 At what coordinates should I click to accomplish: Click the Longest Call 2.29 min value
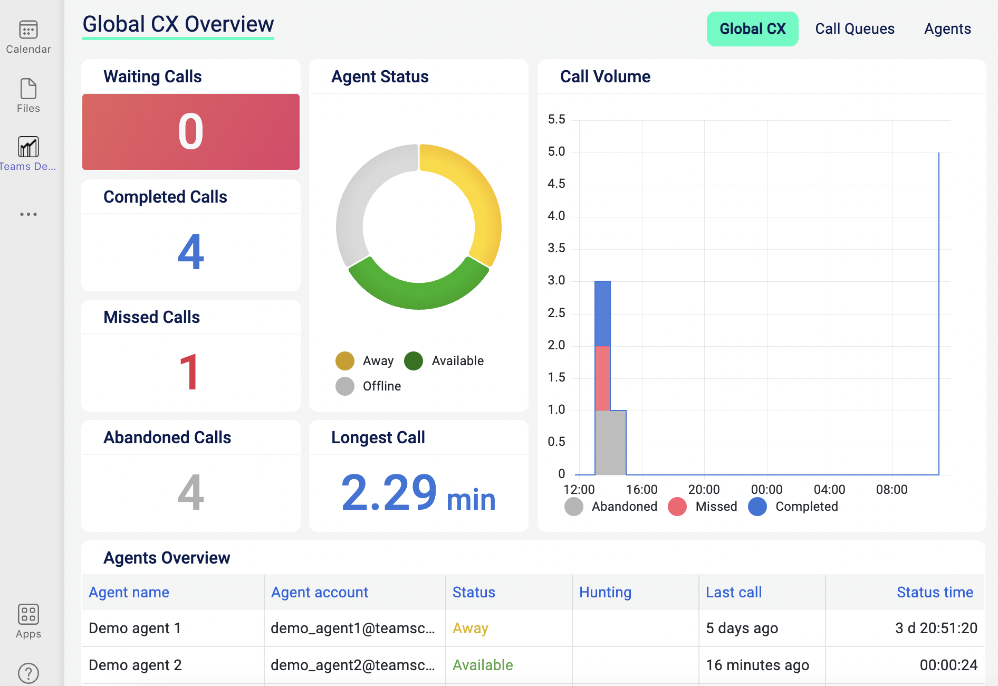[418, 492]
